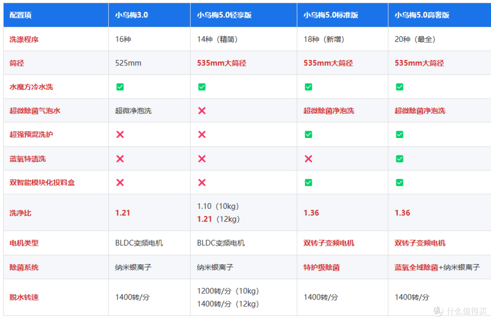
Task: Click 纳米银离子 under 5.0轻享版
Action: (215, 267)
